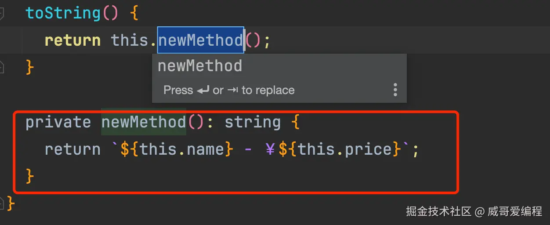Click the opening brace after toString()
Viewport: 550px width, 225px height.
click(x=134, y=13)
